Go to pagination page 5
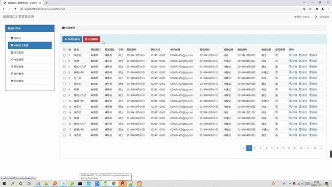 (272, 148)
